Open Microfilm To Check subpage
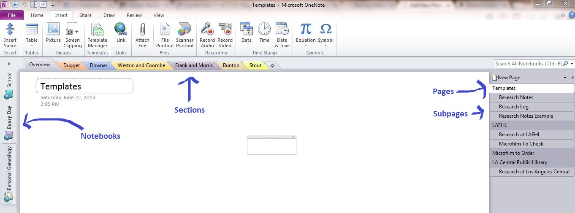 532,144
